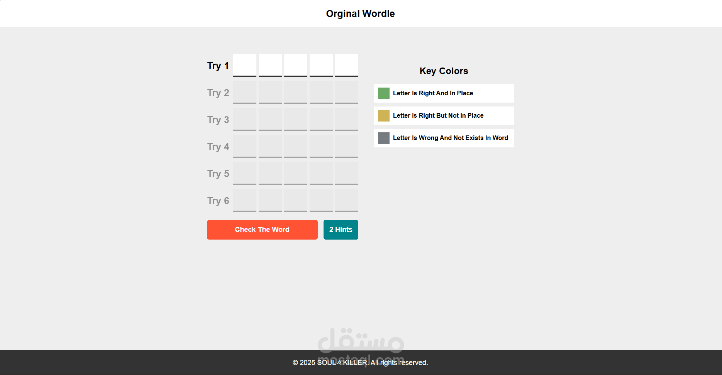Click the Key Colors heading
Image resolution: width=722 pixels, height=375 pixels.
pos(444,71)
